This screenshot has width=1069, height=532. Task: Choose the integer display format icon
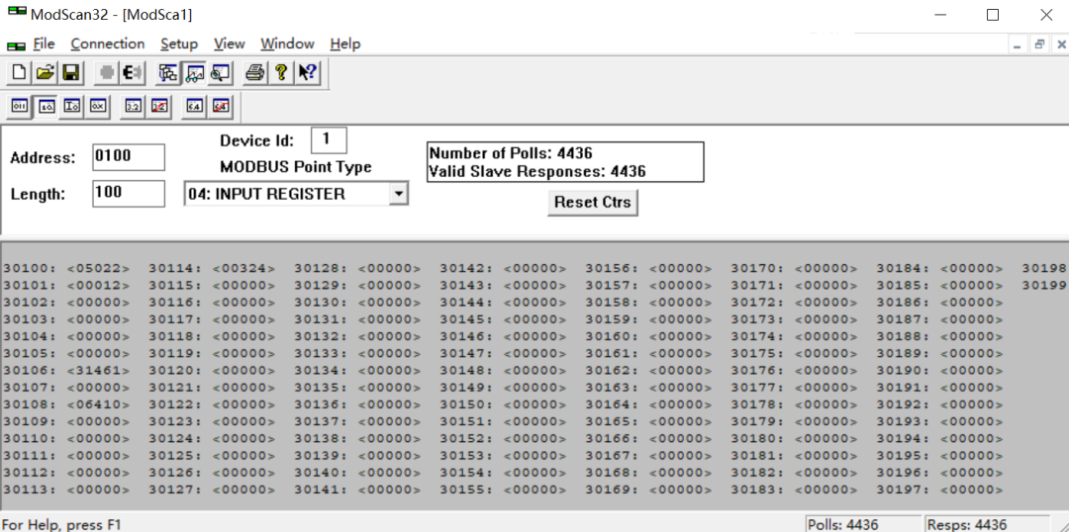(x=72, y=106)
